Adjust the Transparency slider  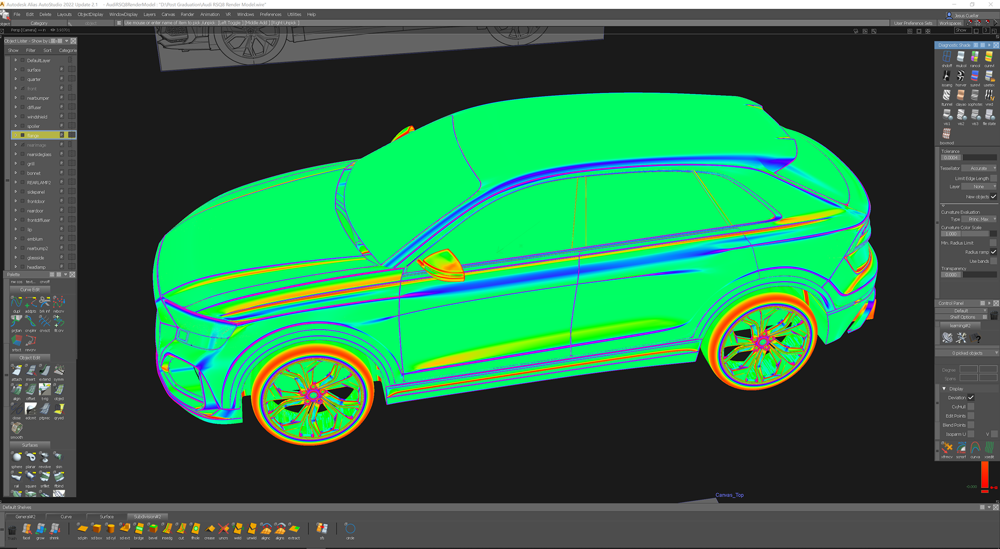click(x=979, y=274)
